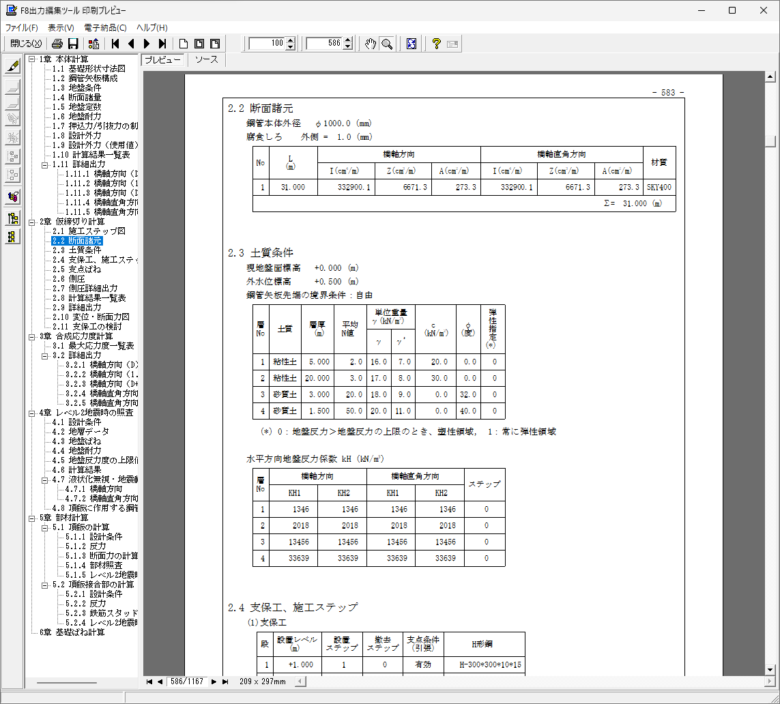Click the printer icon to print
This screenshot has width=780, height=704.
pyautogui.click(x=57, y=44)
